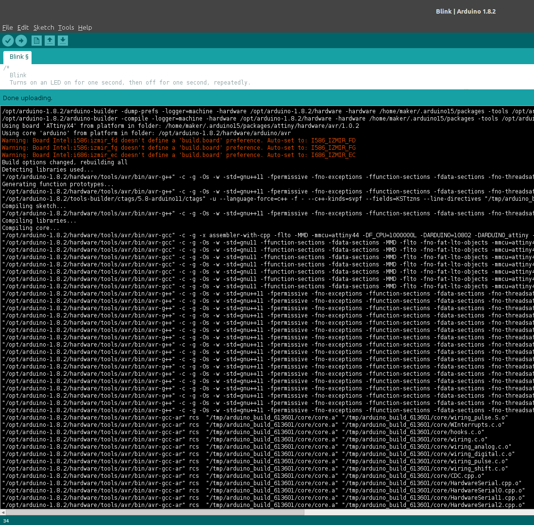534x525 pixels.
Task: Click line number 34 in status bar
Action: tap(6, 521)
